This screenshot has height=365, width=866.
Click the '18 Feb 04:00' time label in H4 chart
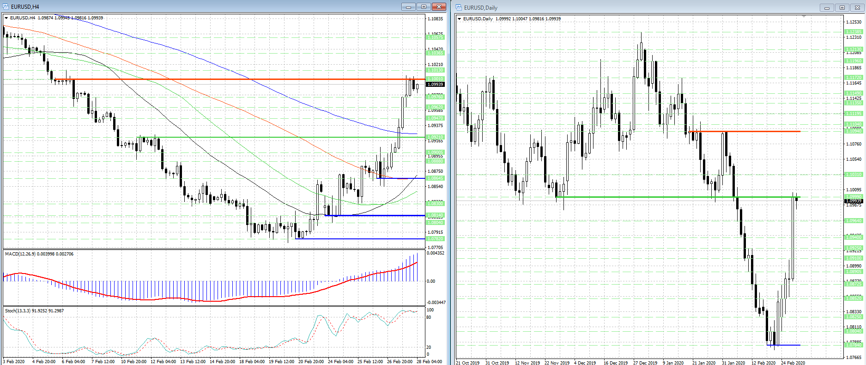(252, 362)
